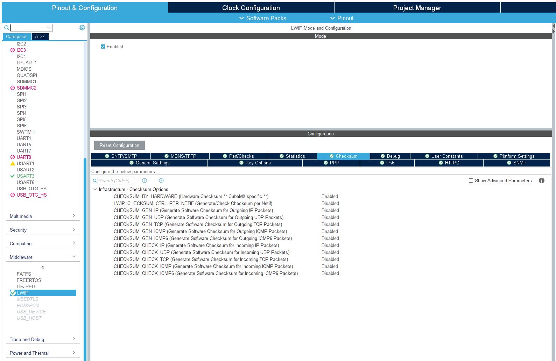This screenshot has height=361, width=556.
Task: Select SPI3 in the peripheral list
Action: tap(22, 107)
